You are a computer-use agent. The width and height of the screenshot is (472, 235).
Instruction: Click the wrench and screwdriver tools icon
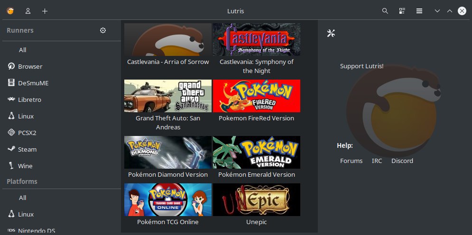click(331, 33)
